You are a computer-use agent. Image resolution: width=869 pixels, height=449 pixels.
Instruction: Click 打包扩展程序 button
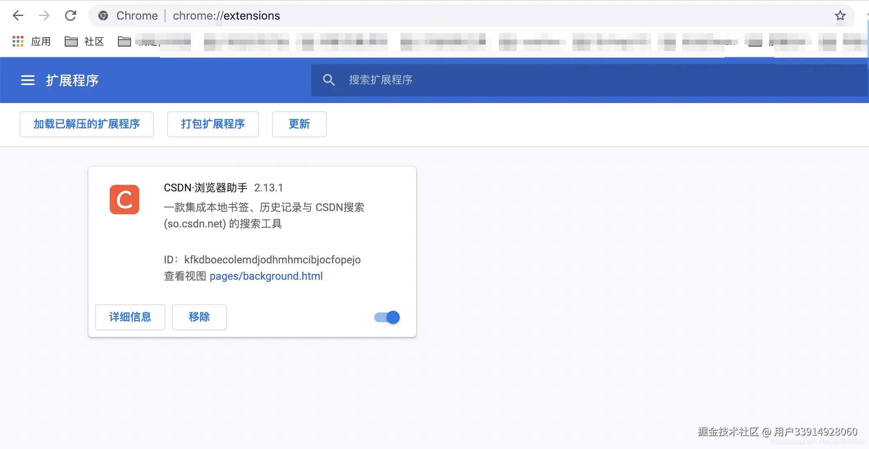tap(213, 124)
